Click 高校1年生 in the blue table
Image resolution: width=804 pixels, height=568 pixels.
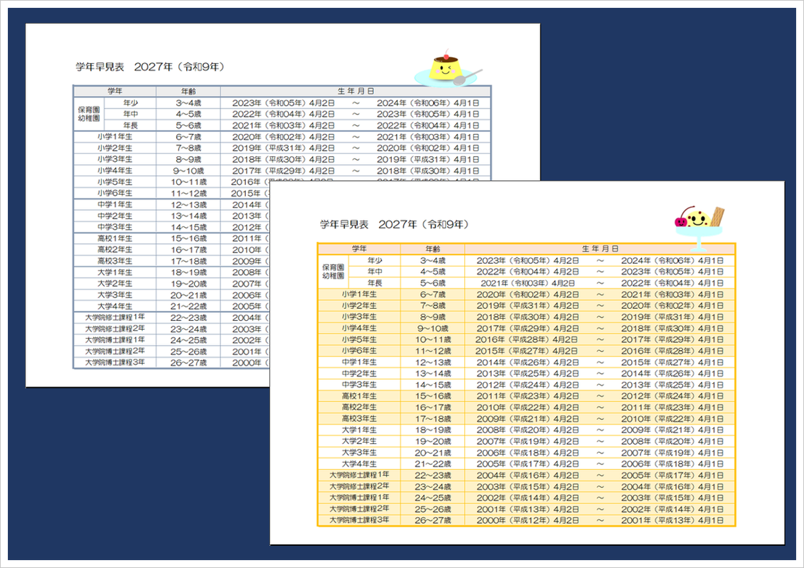tap(115, 238)
